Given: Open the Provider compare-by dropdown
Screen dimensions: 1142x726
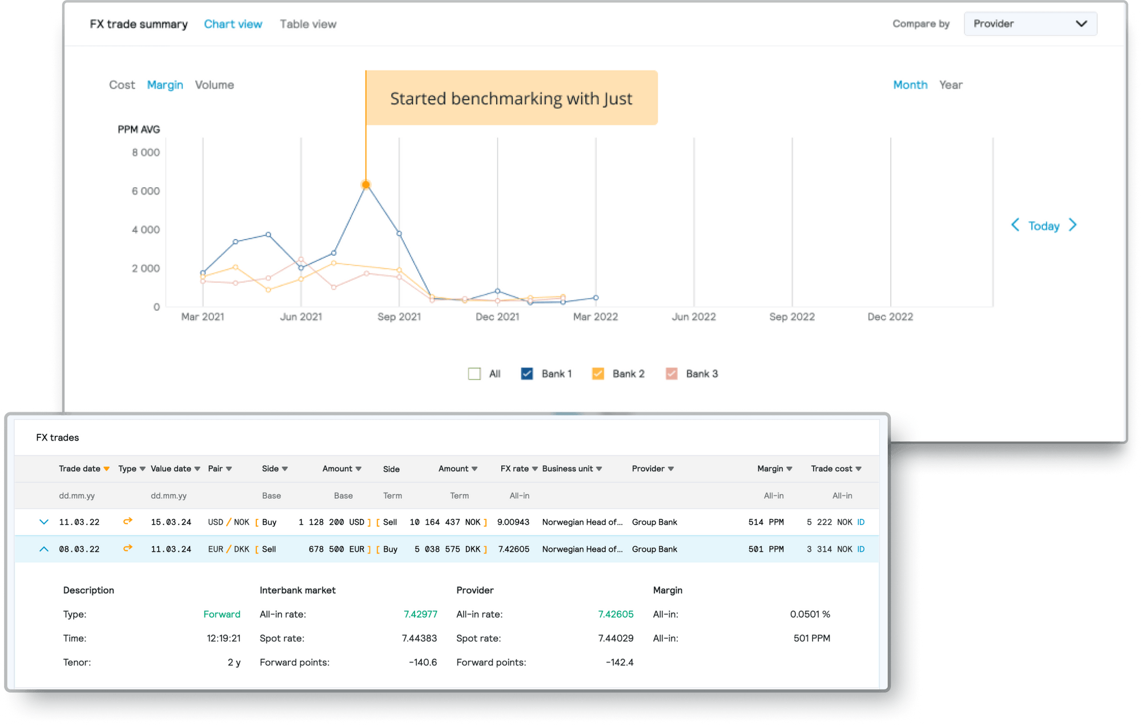Looking at the screenshot, I should 1030,23.
